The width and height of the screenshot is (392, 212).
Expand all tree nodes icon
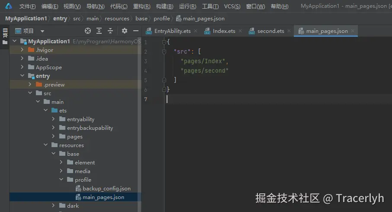click(99, 31)
